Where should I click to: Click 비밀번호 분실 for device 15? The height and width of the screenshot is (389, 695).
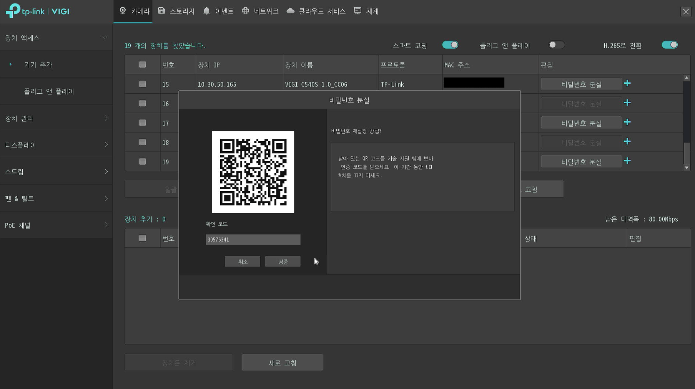point(581,84)
